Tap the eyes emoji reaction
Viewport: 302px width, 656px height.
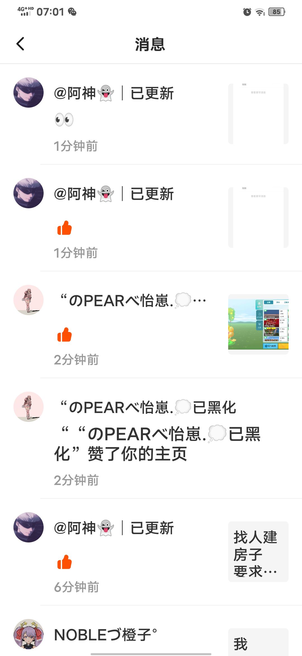[x=64, y=120]
